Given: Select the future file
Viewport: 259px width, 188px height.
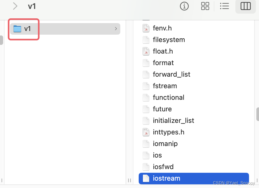Looking at the screenshot, I should 162,109.
